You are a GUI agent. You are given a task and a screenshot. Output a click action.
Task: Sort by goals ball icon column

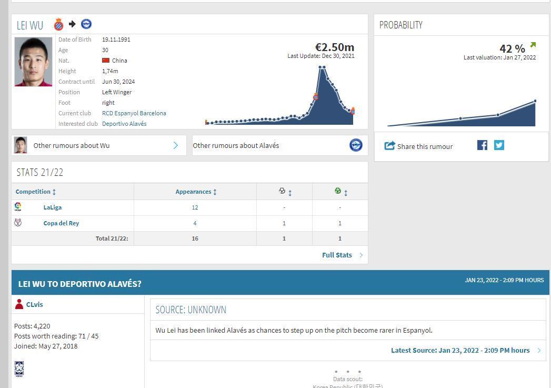285,192
